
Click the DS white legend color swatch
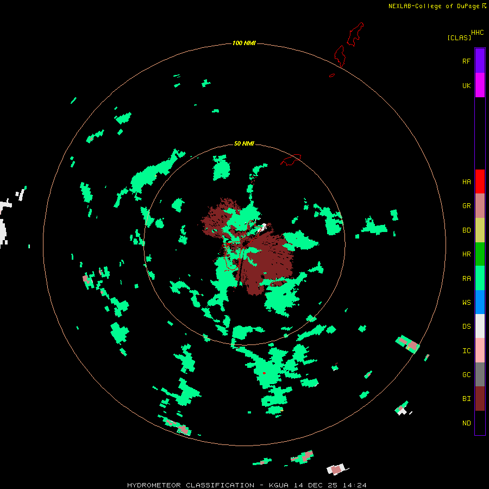coord(480,326)
